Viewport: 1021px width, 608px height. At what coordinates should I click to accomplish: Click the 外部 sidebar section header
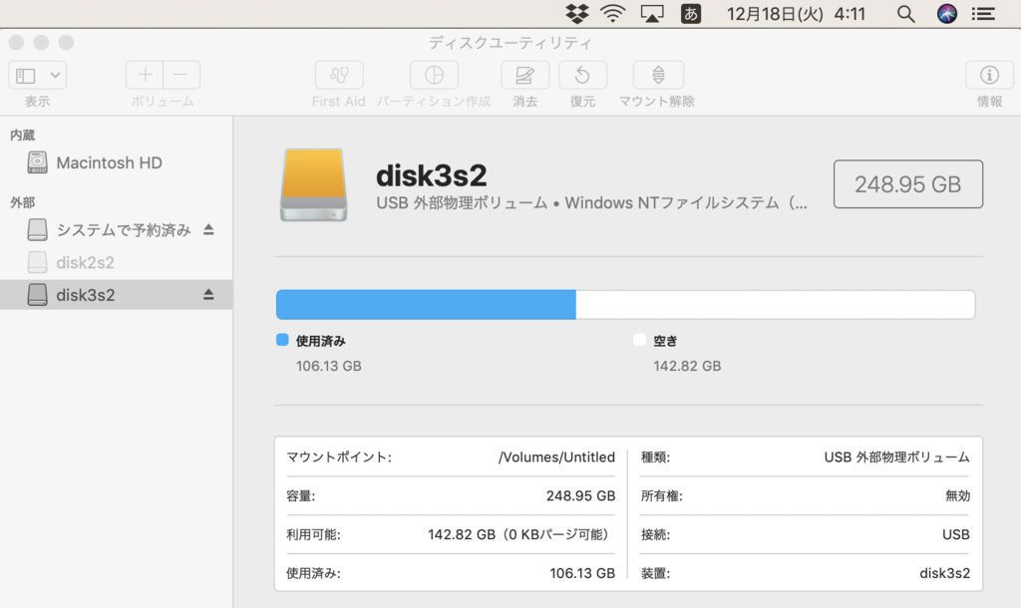point(22,202)
